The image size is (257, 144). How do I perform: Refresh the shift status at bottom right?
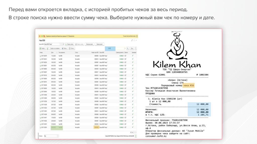(136, 136)
